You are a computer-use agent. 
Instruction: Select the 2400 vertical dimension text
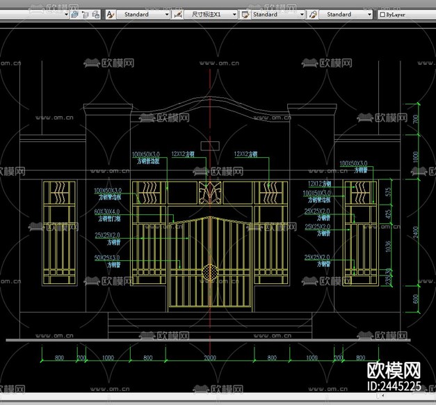point(416,232)
